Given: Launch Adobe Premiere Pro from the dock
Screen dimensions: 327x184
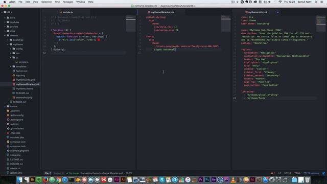Looking at the screenshot, I should click(x=201, y=179).
